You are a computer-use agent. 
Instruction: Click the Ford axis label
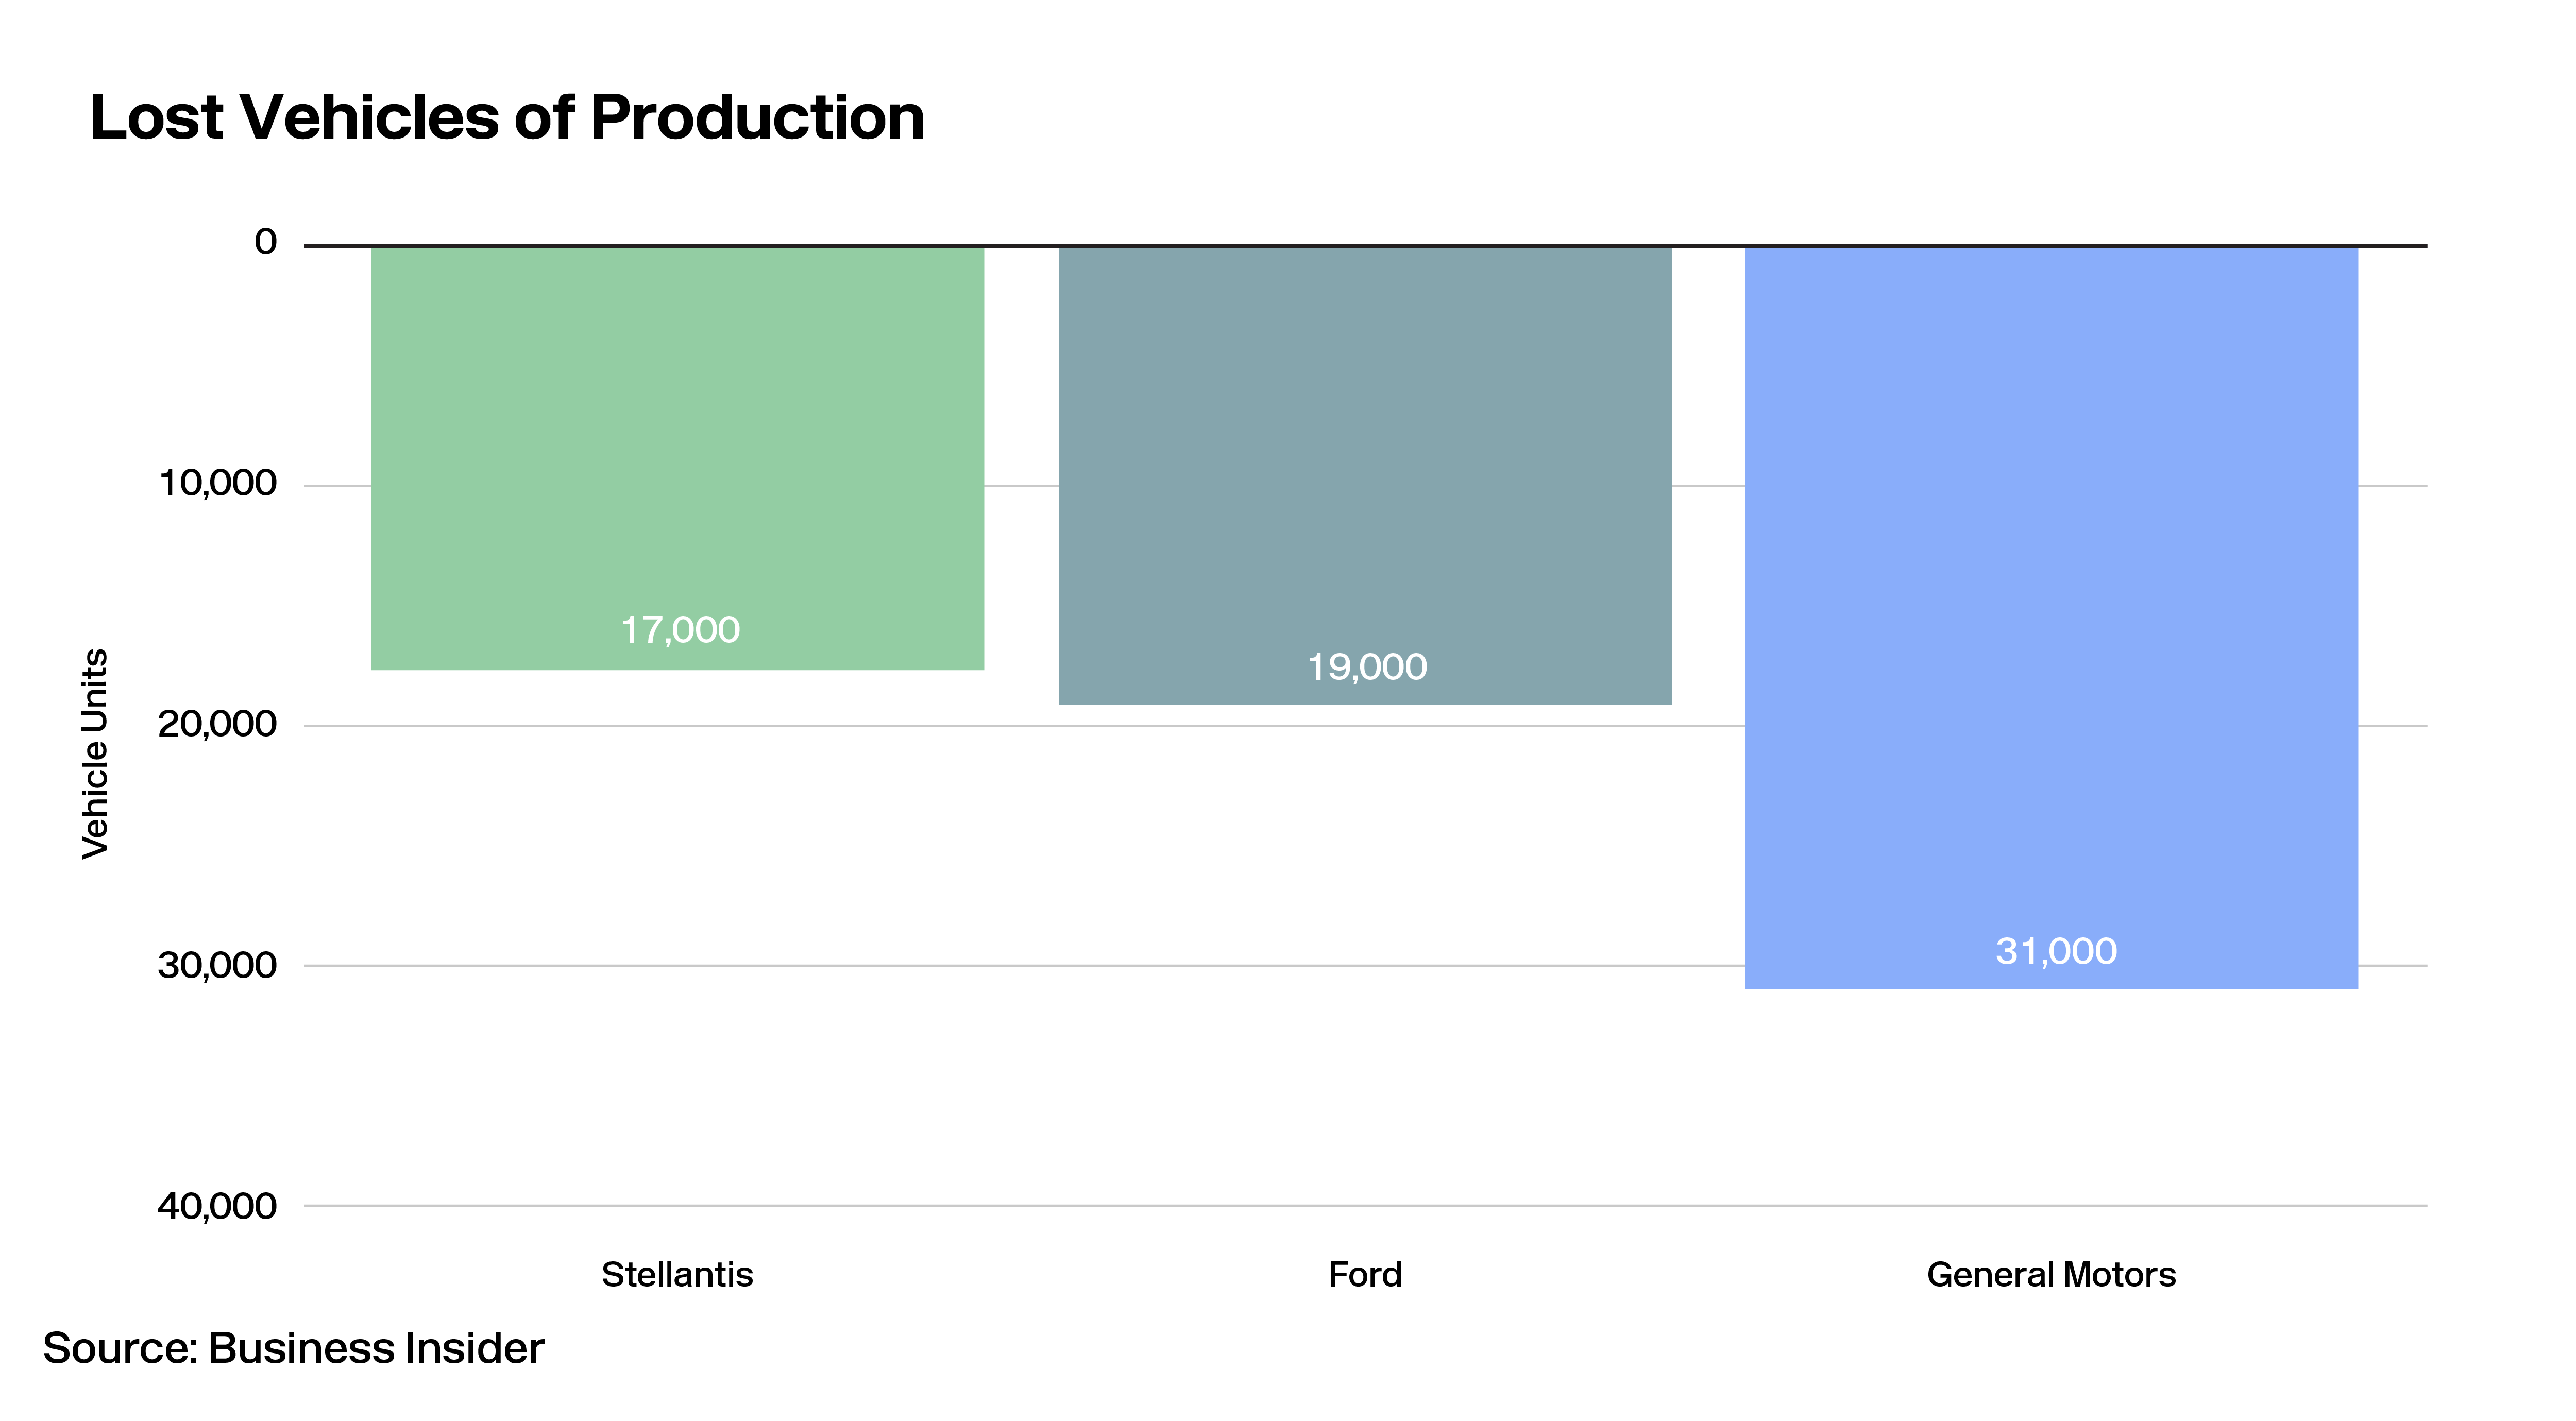click(x=1365, y=1275)
